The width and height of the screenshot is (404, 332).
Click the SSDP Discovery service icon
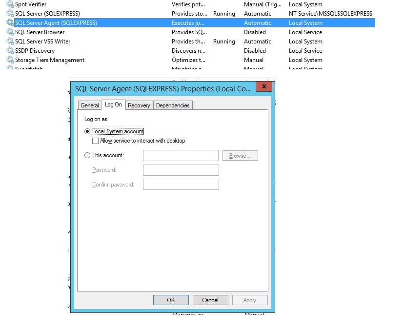pyautogui.click(x=10, y=51)
